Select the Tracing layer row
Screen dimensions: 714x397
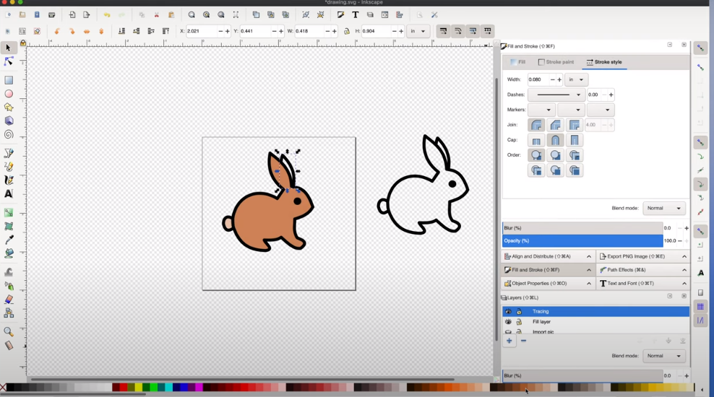pyautogui.click(x=596, y=312)
